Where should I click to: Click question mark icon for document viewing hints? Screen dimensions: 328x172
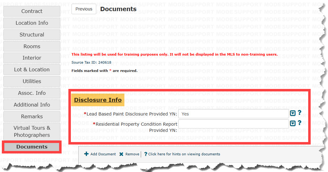click(146, 154)
